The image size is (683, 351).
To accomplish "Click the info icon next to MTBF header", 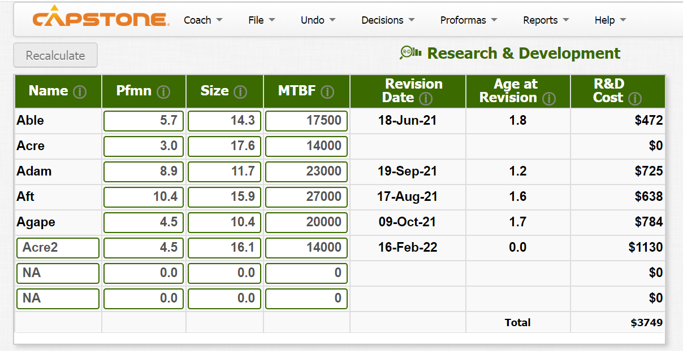I will click(327, 92).
